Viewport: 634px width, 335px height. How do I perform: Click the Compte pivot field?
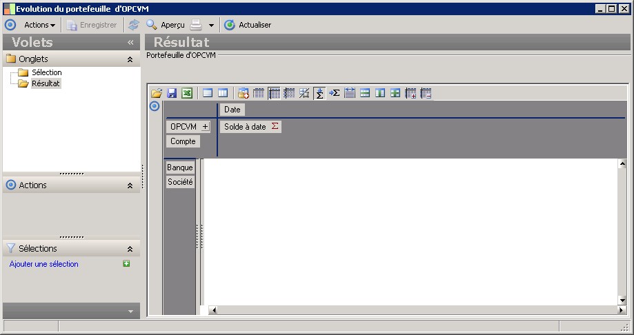183,141
